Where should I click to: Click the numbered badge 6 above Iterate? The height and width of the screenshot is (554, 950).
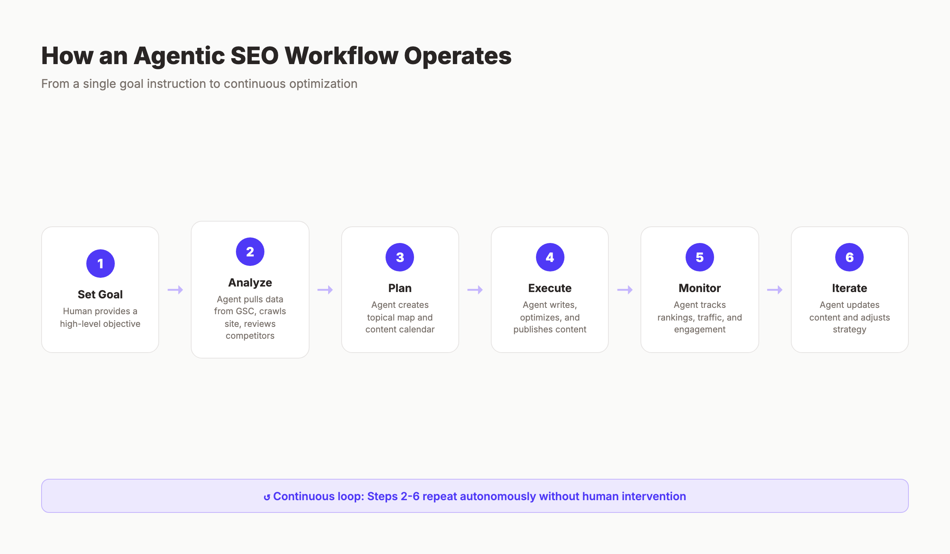pos(849,257)
